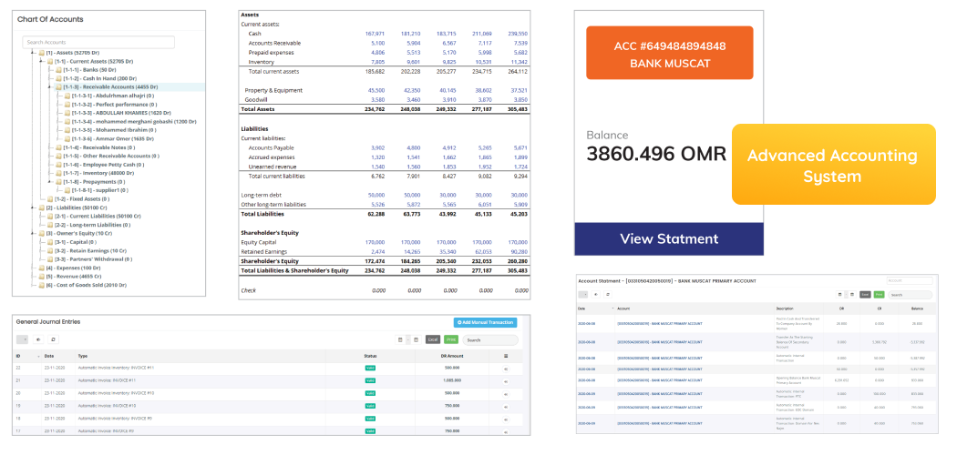Open page-size dropdown in General Journal Entries
This screenshot has width=957, height=455.
click(x=23, y=339)
